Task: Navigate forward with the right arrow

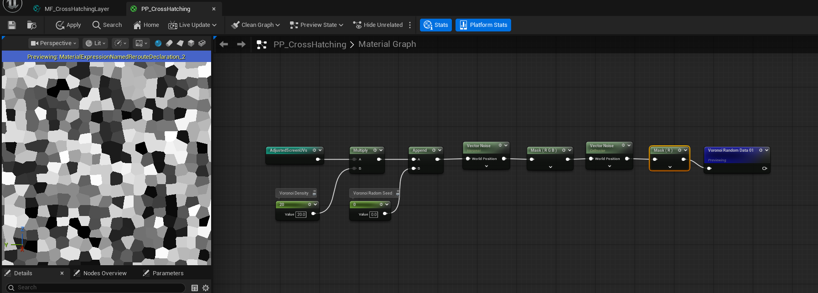Action: (241, 44)
